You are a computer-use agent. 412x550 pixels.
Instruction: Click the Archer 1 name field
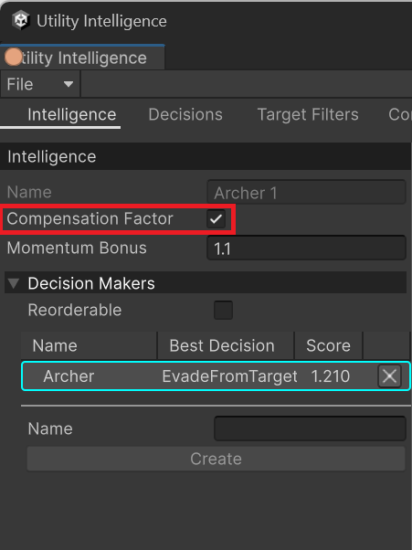coord(306,192)
